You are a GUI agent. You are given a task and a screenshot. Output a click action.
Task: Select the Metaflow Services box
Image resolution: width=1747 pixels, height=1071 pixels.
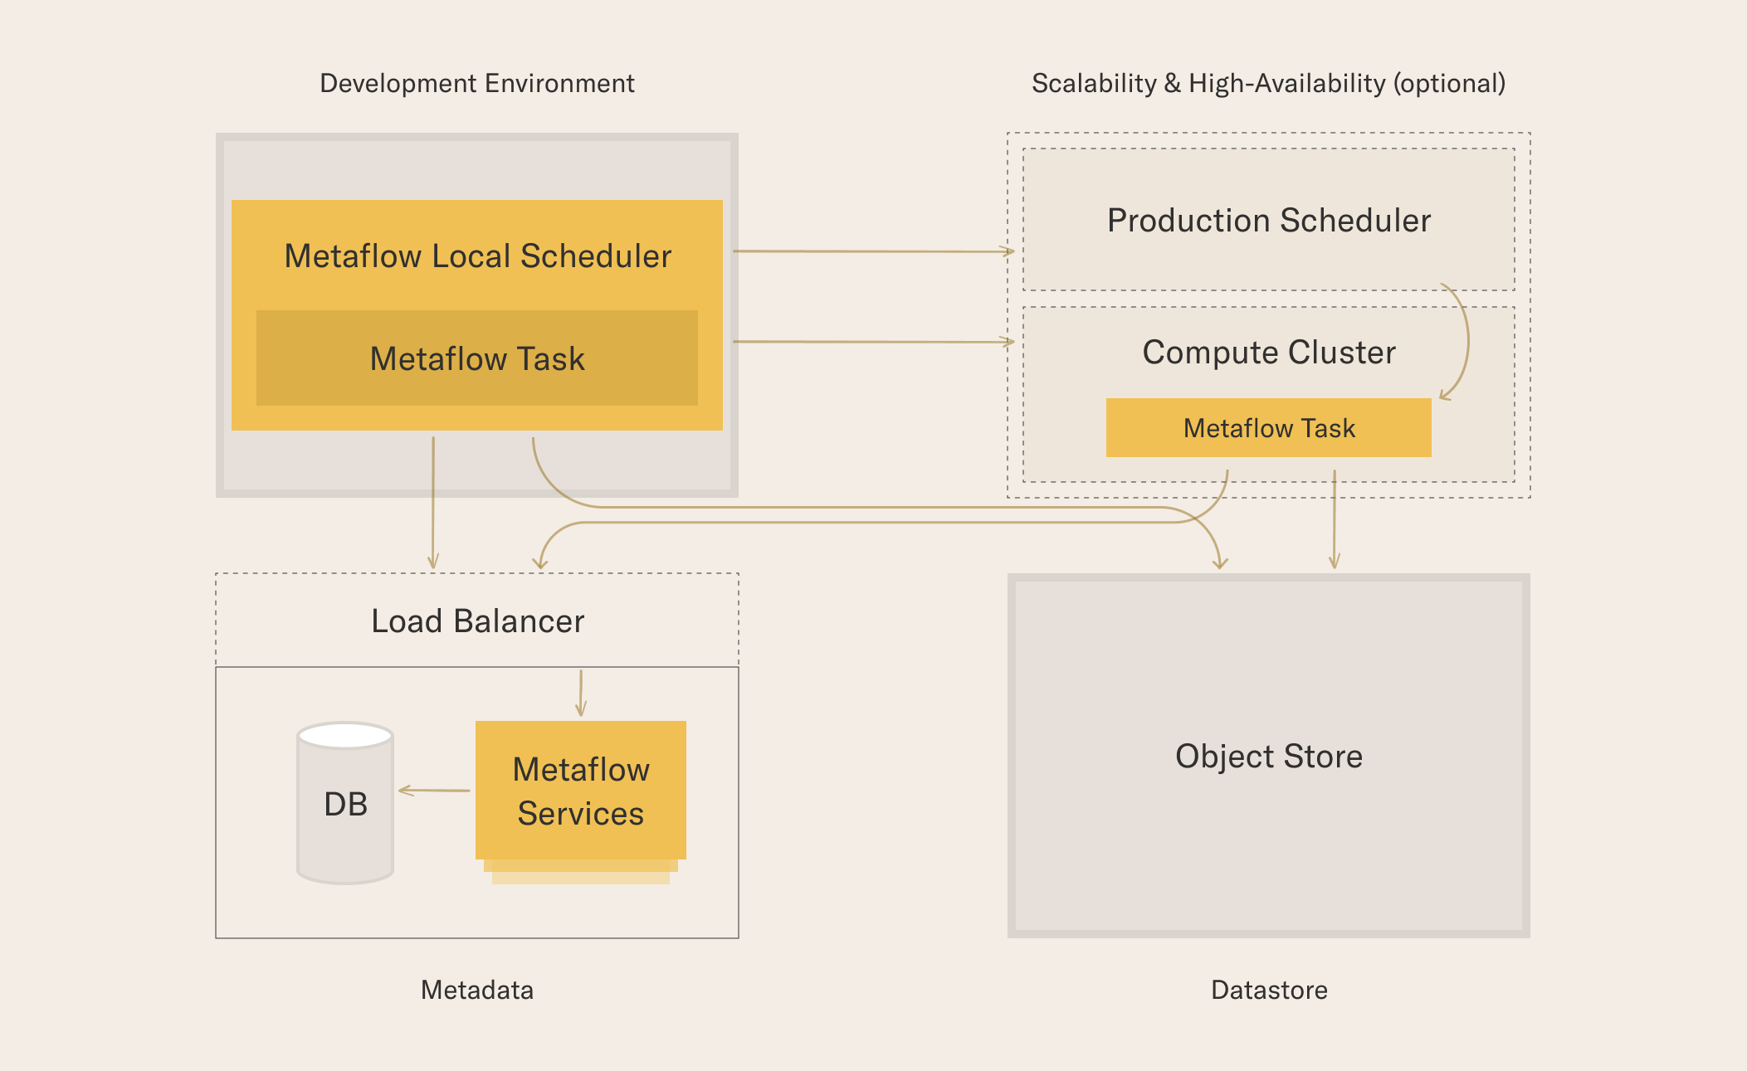(x=581, y=791)
